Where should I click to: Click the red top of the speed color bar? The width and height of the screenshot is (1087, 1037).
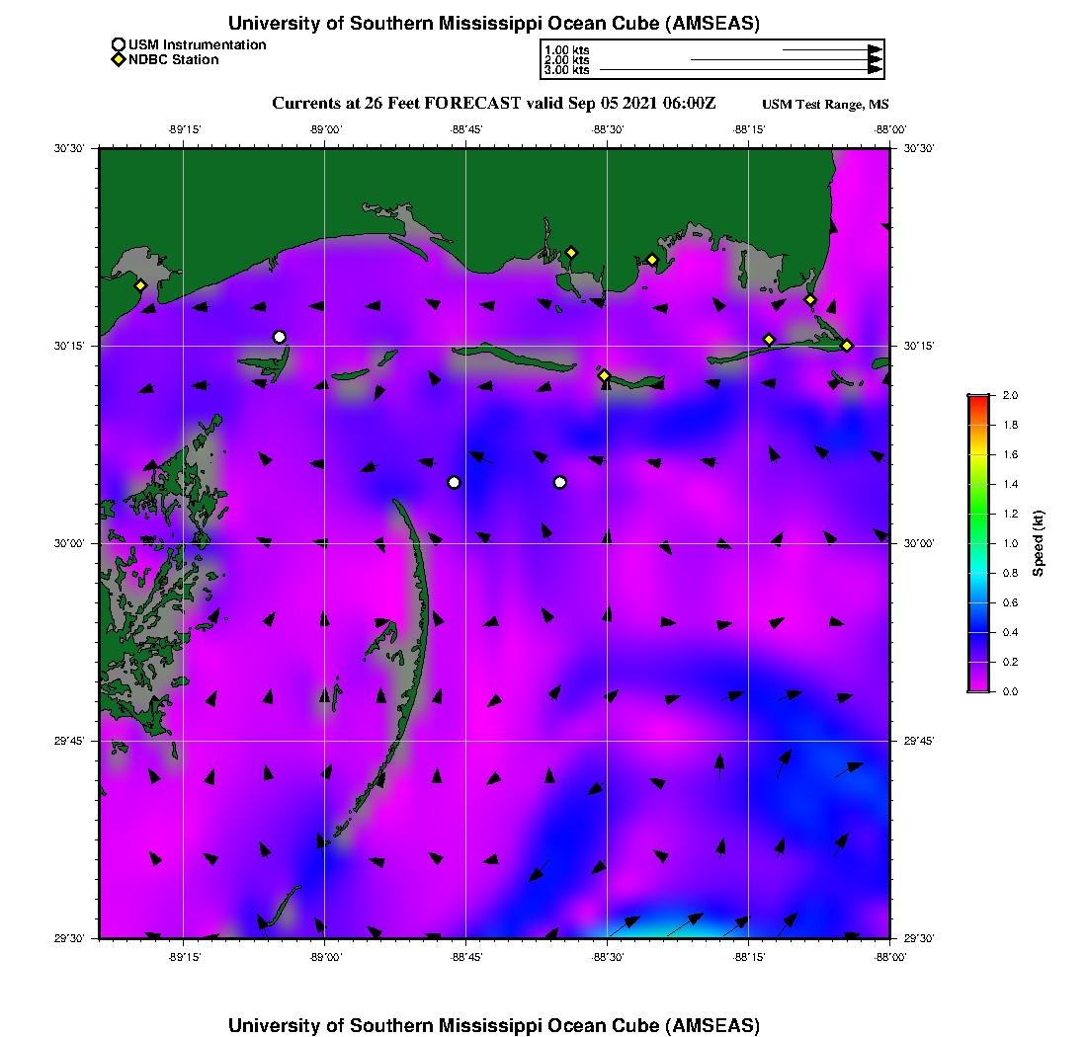coord(978,400)
